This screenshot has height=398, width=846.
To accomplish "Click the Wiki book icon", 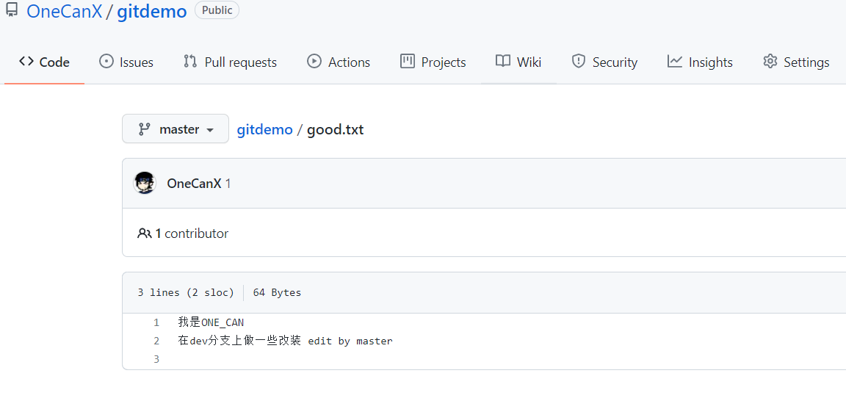I will (503, 62).
